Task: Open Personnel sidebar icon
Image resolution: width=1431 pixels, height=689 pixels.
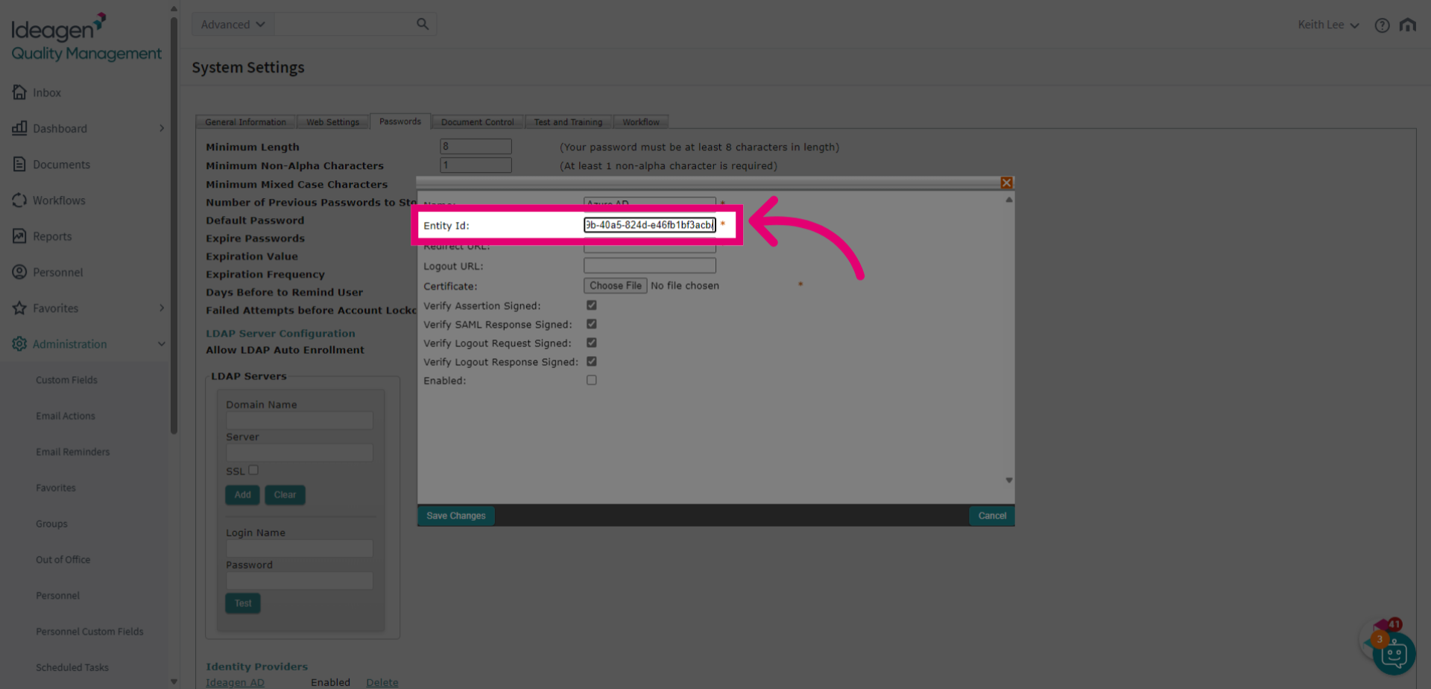Action: coord(19,272)
